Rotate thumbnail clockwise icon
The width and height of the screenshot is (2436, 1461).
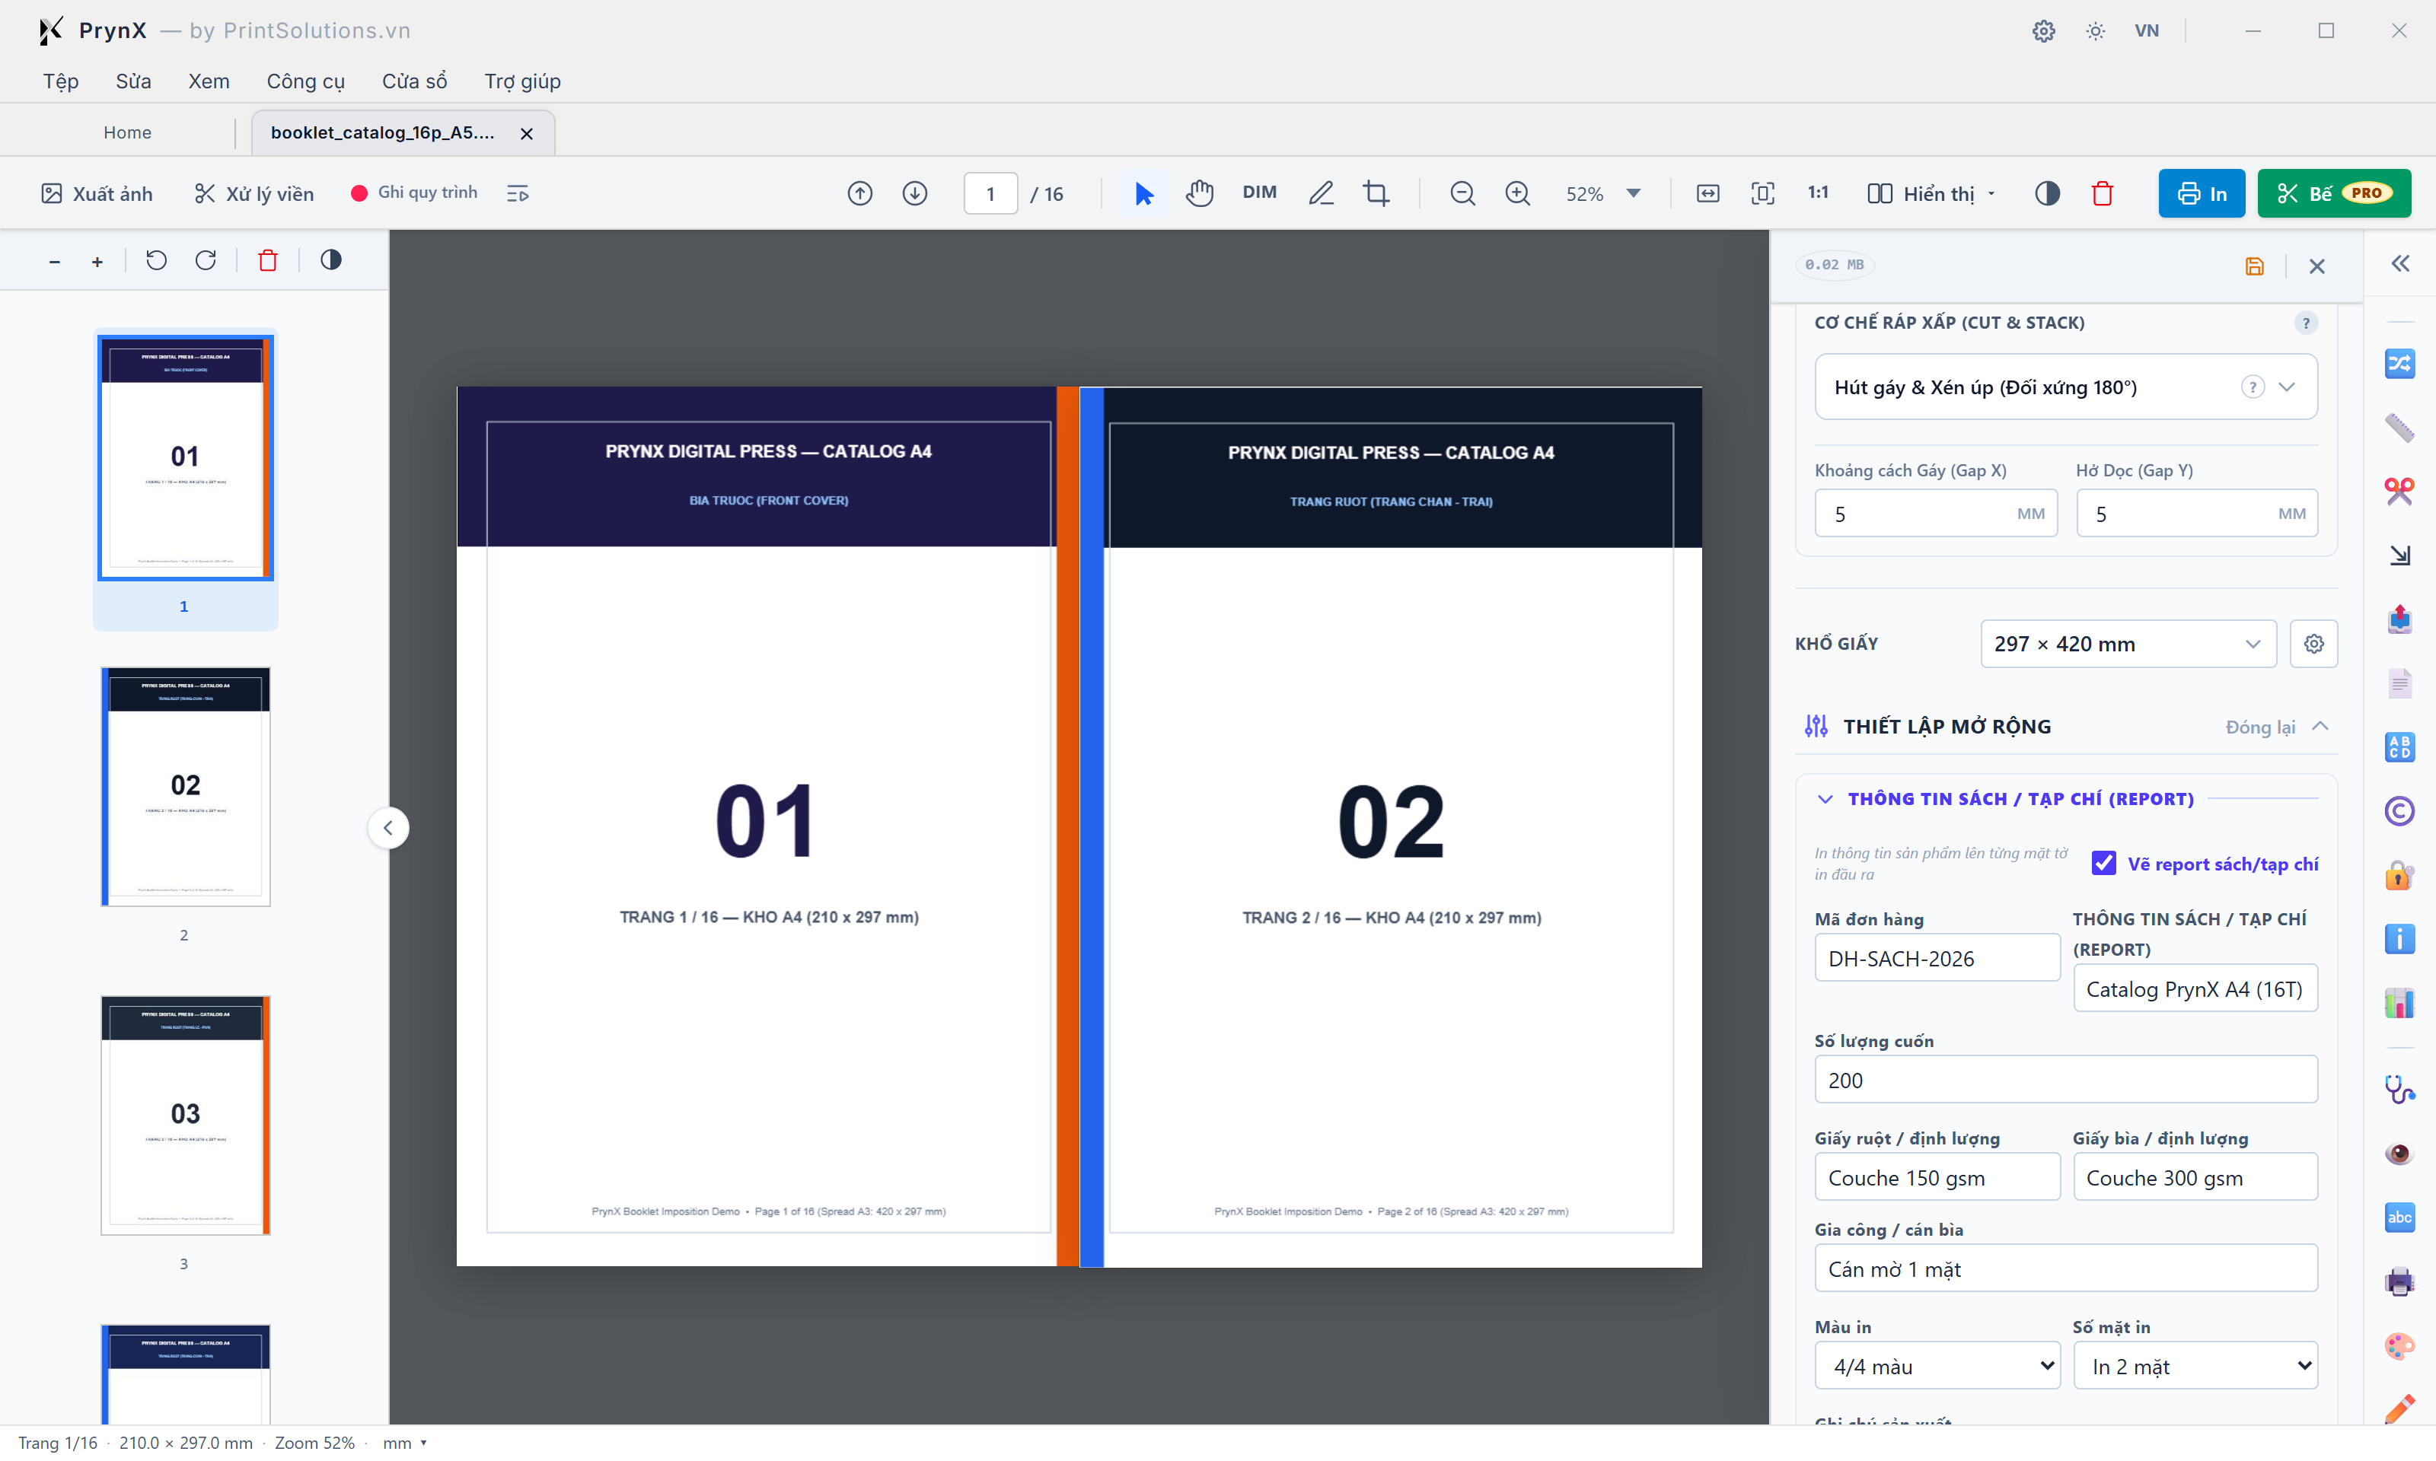(x=206, y=260)
